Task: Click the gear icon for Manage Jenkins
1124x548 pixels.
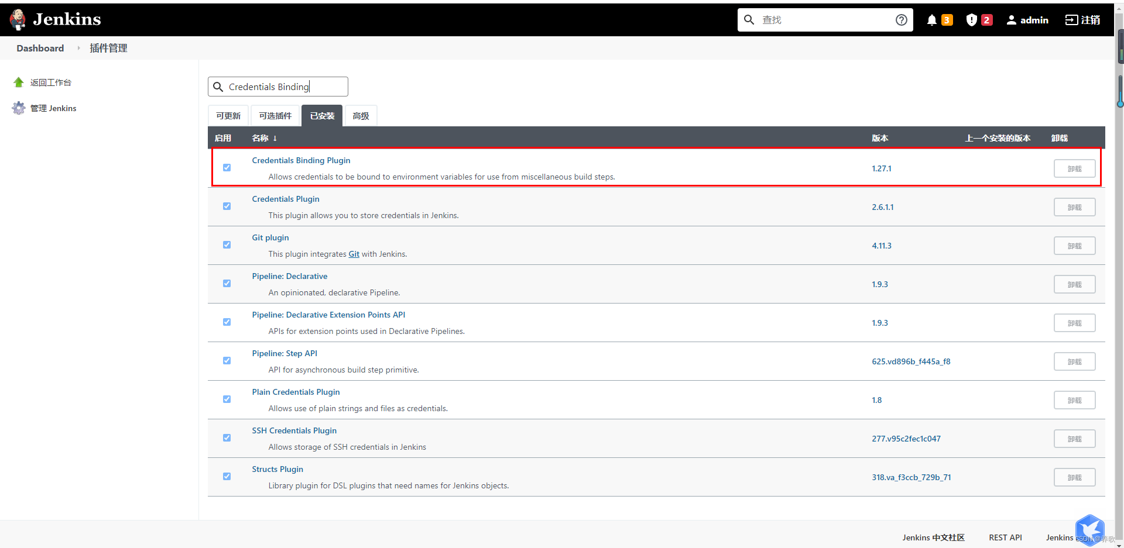Action: point(19,108)
